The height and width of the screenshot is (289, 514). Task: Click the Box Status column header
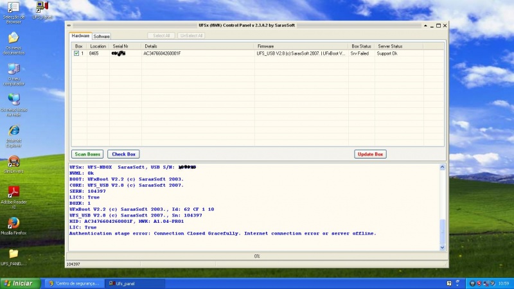[361, 46]
